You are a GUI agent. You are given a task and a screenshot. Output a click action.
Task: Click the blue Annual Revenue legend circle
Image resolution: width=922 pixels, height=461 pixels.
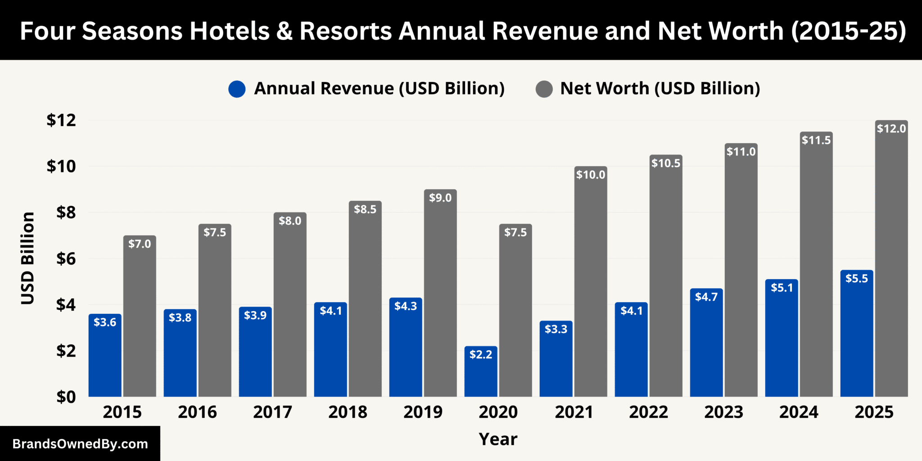(237, 89)
